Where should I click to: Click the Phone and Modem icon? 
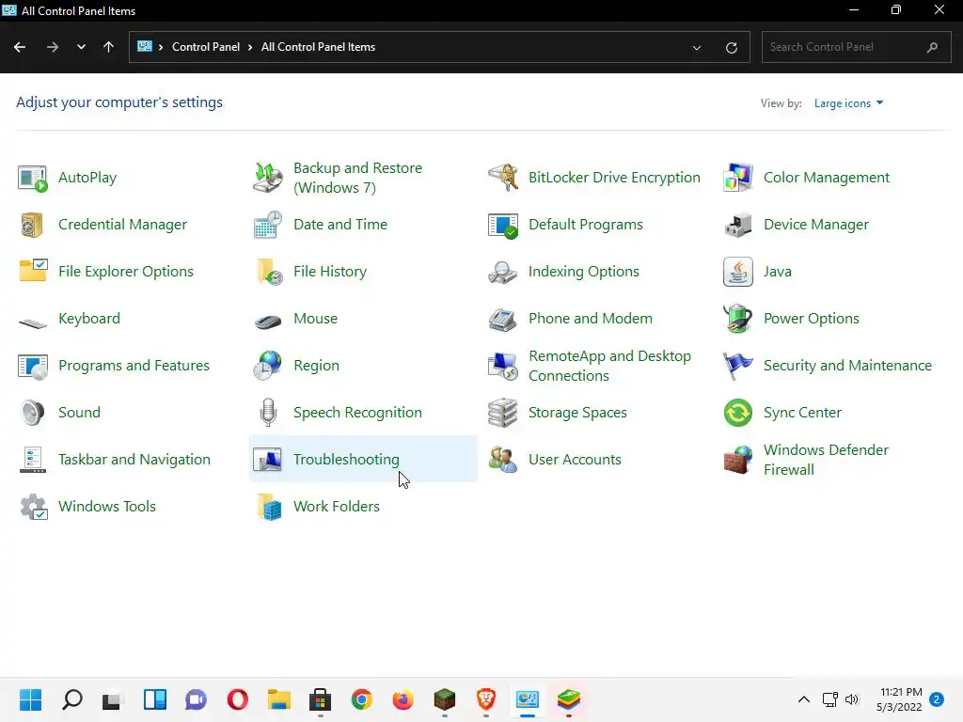[503, 320]
